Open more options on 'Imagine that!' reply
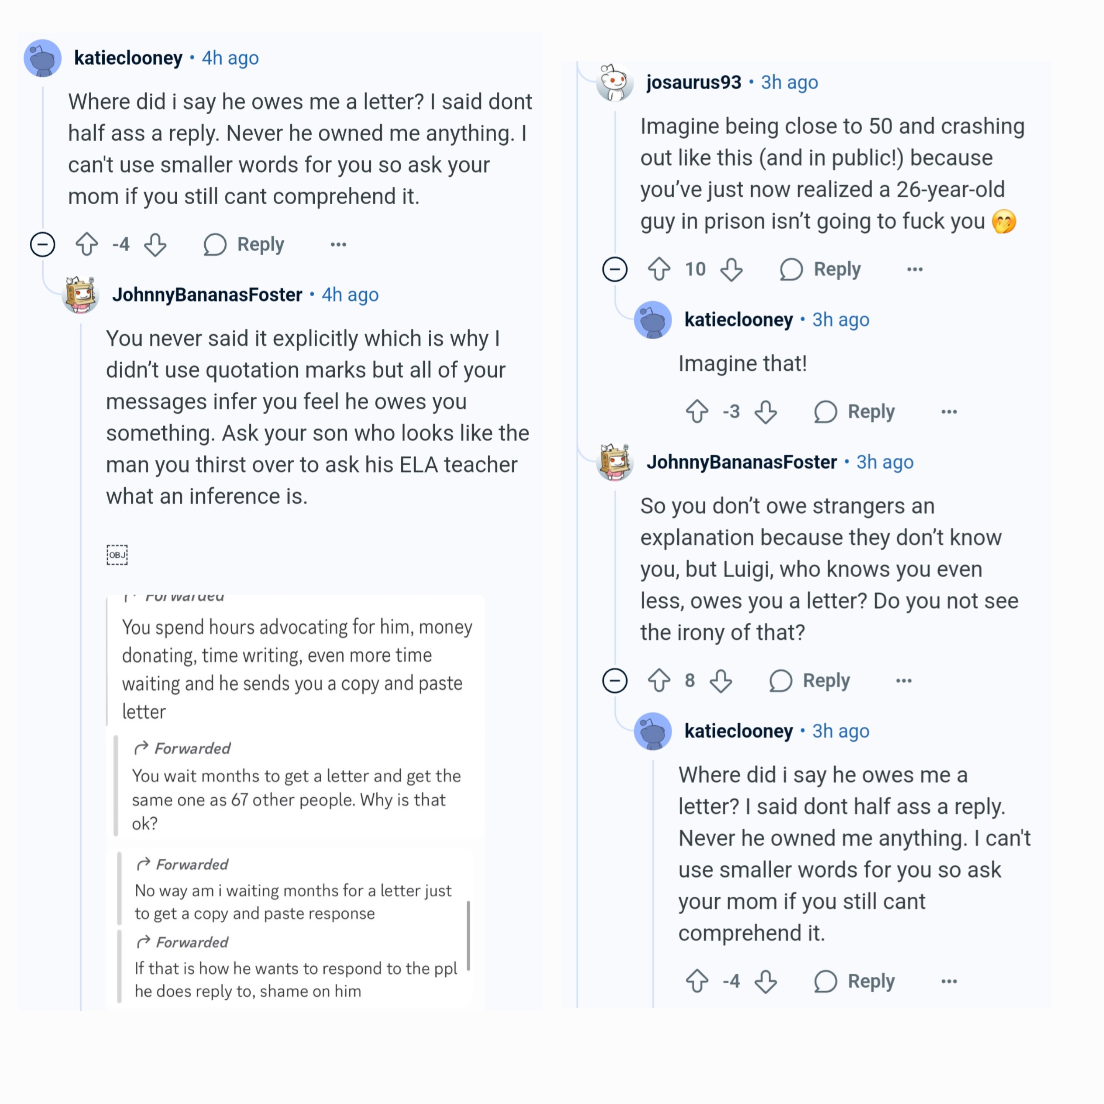The image size is (1104, 1104). click(949, 411)
